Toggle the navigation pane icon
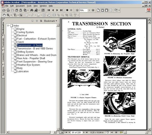Screen dimensions: 152x135 coord(43,10)
